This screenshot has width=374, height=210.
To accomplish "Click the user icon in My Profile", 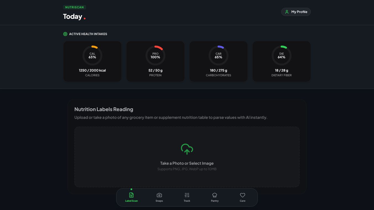I will coord(287,12).
